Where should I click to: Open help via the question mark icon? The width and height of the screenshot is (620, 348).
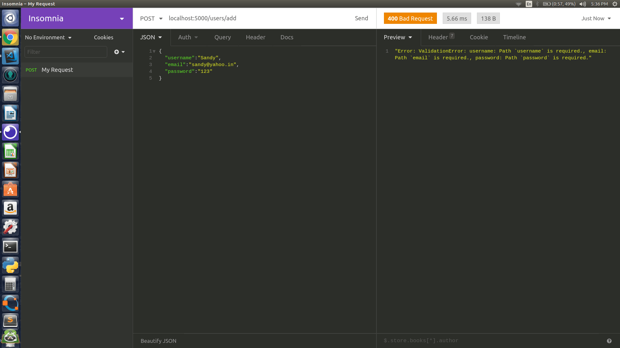click(x=609, y=340)
